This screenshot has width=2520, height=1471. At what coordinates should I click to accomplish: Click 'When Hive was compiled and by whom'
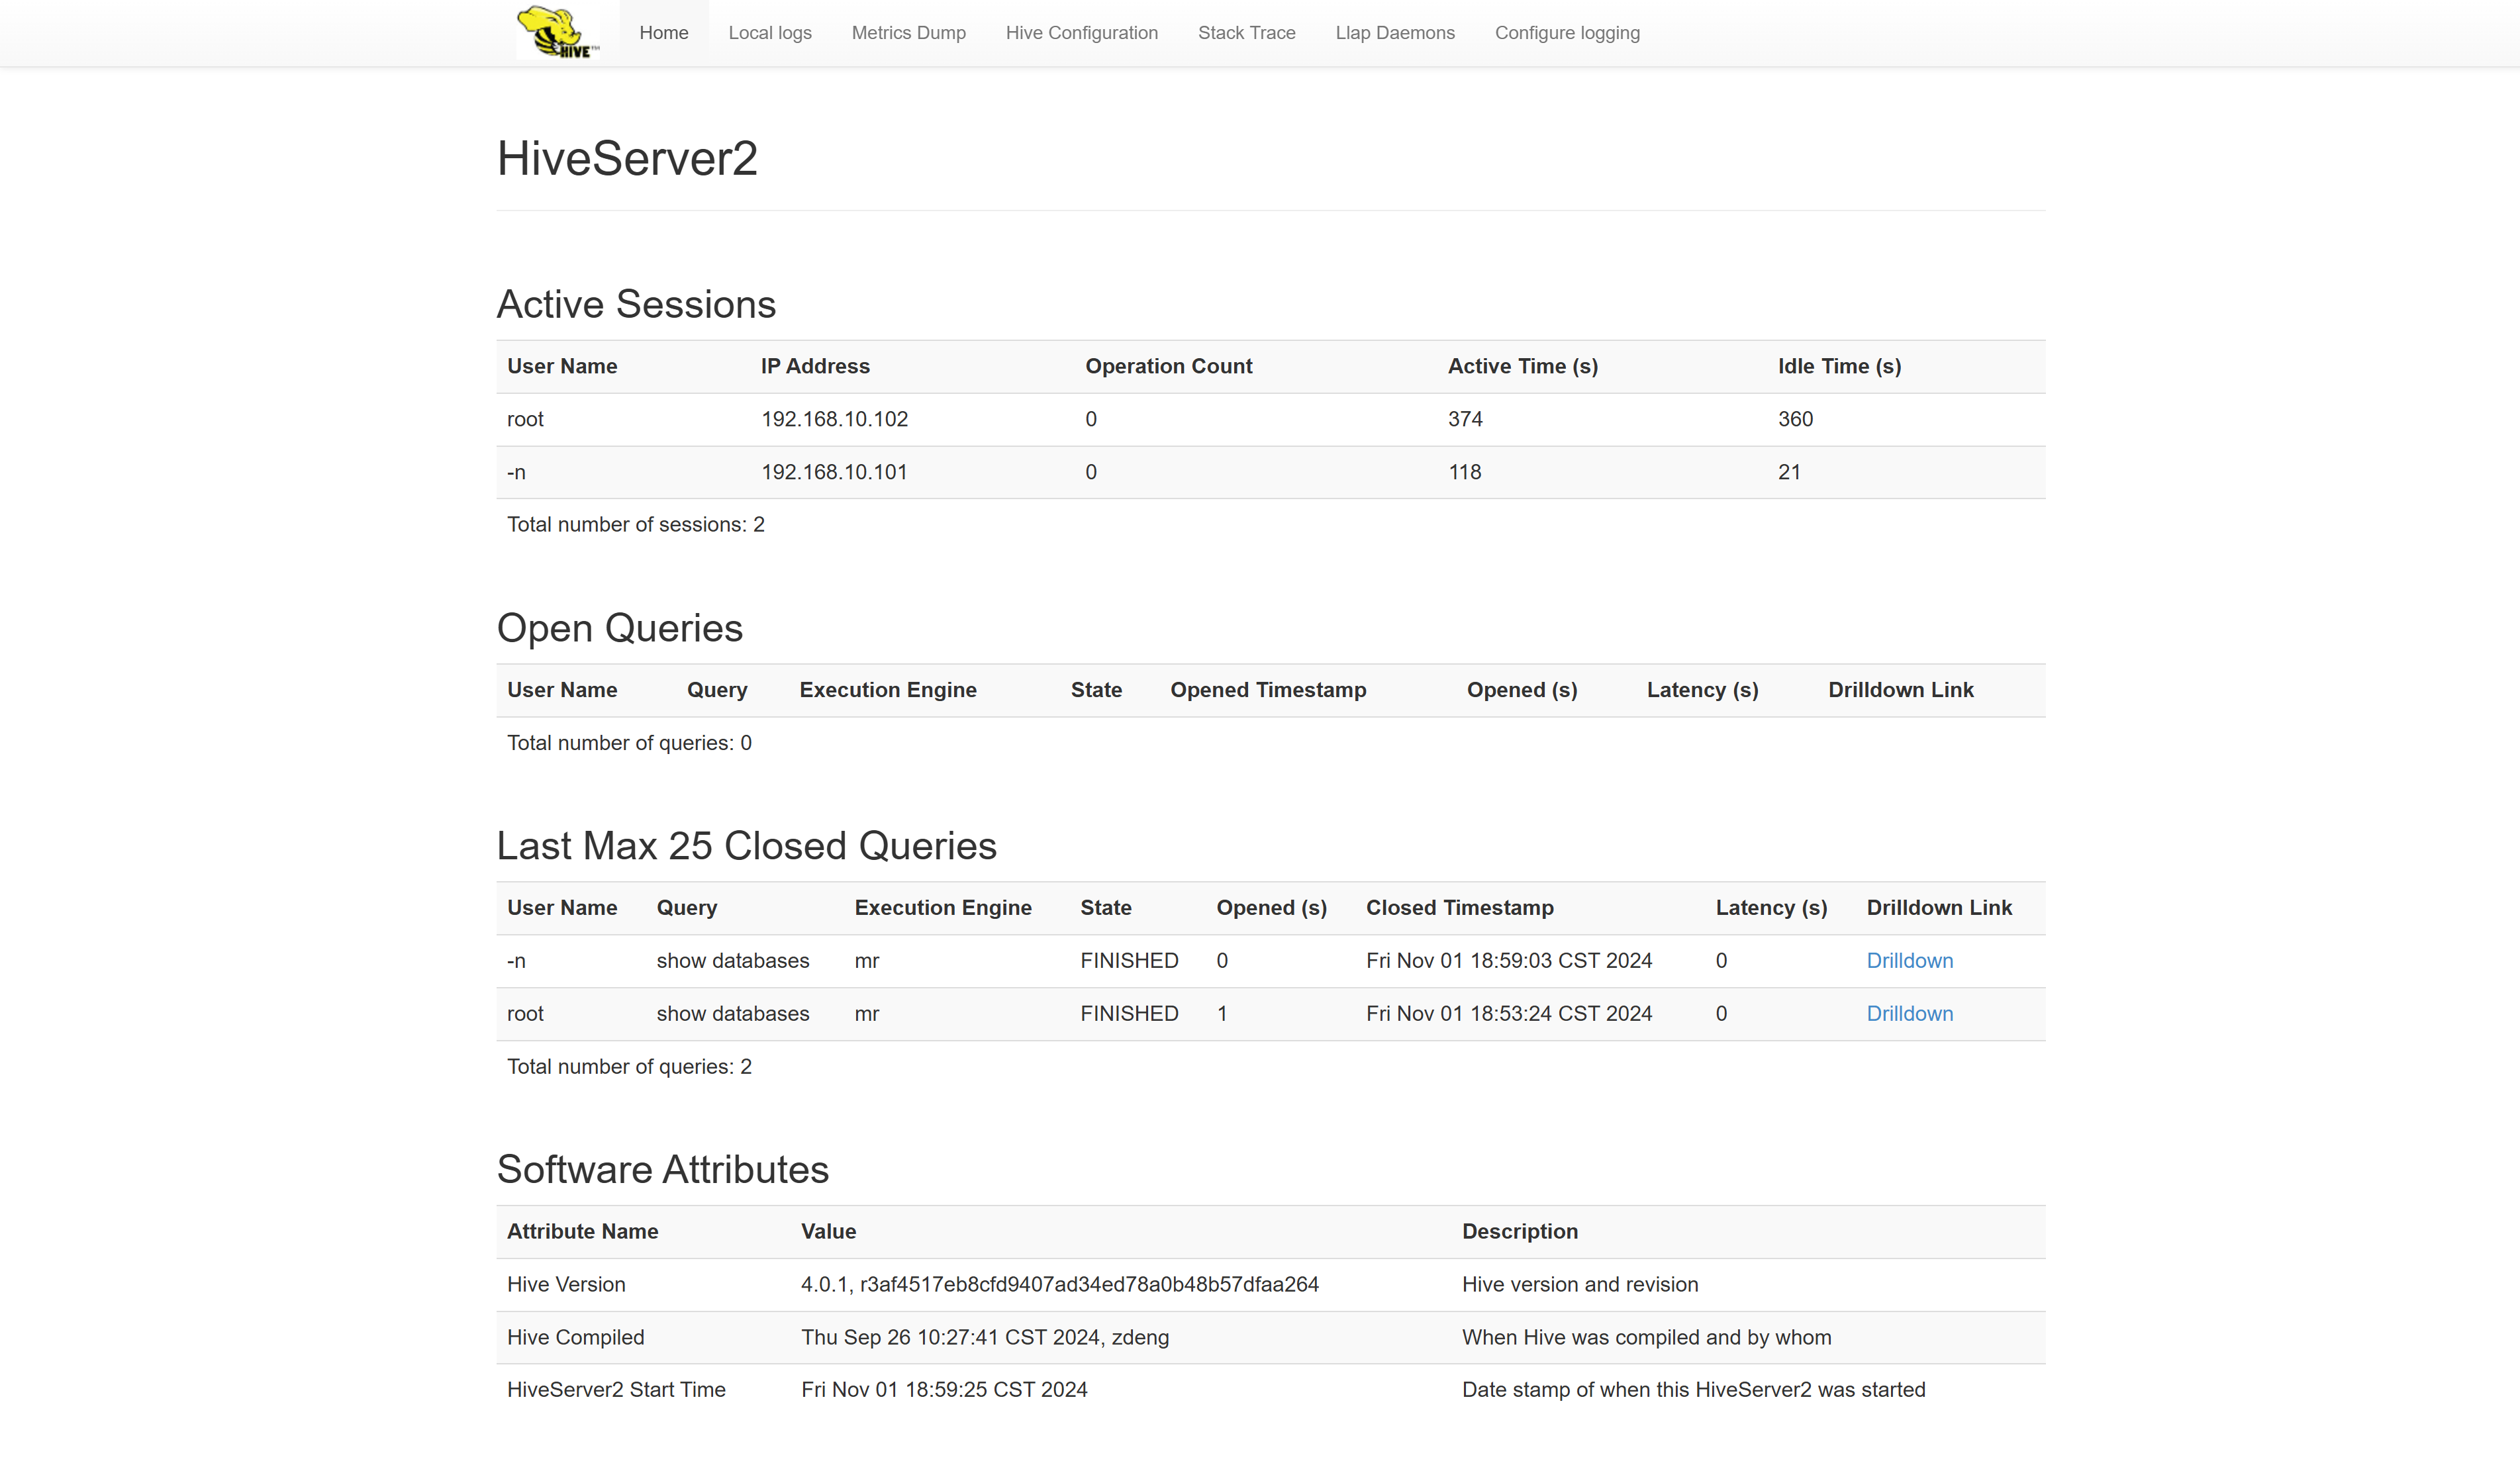1647,1338
